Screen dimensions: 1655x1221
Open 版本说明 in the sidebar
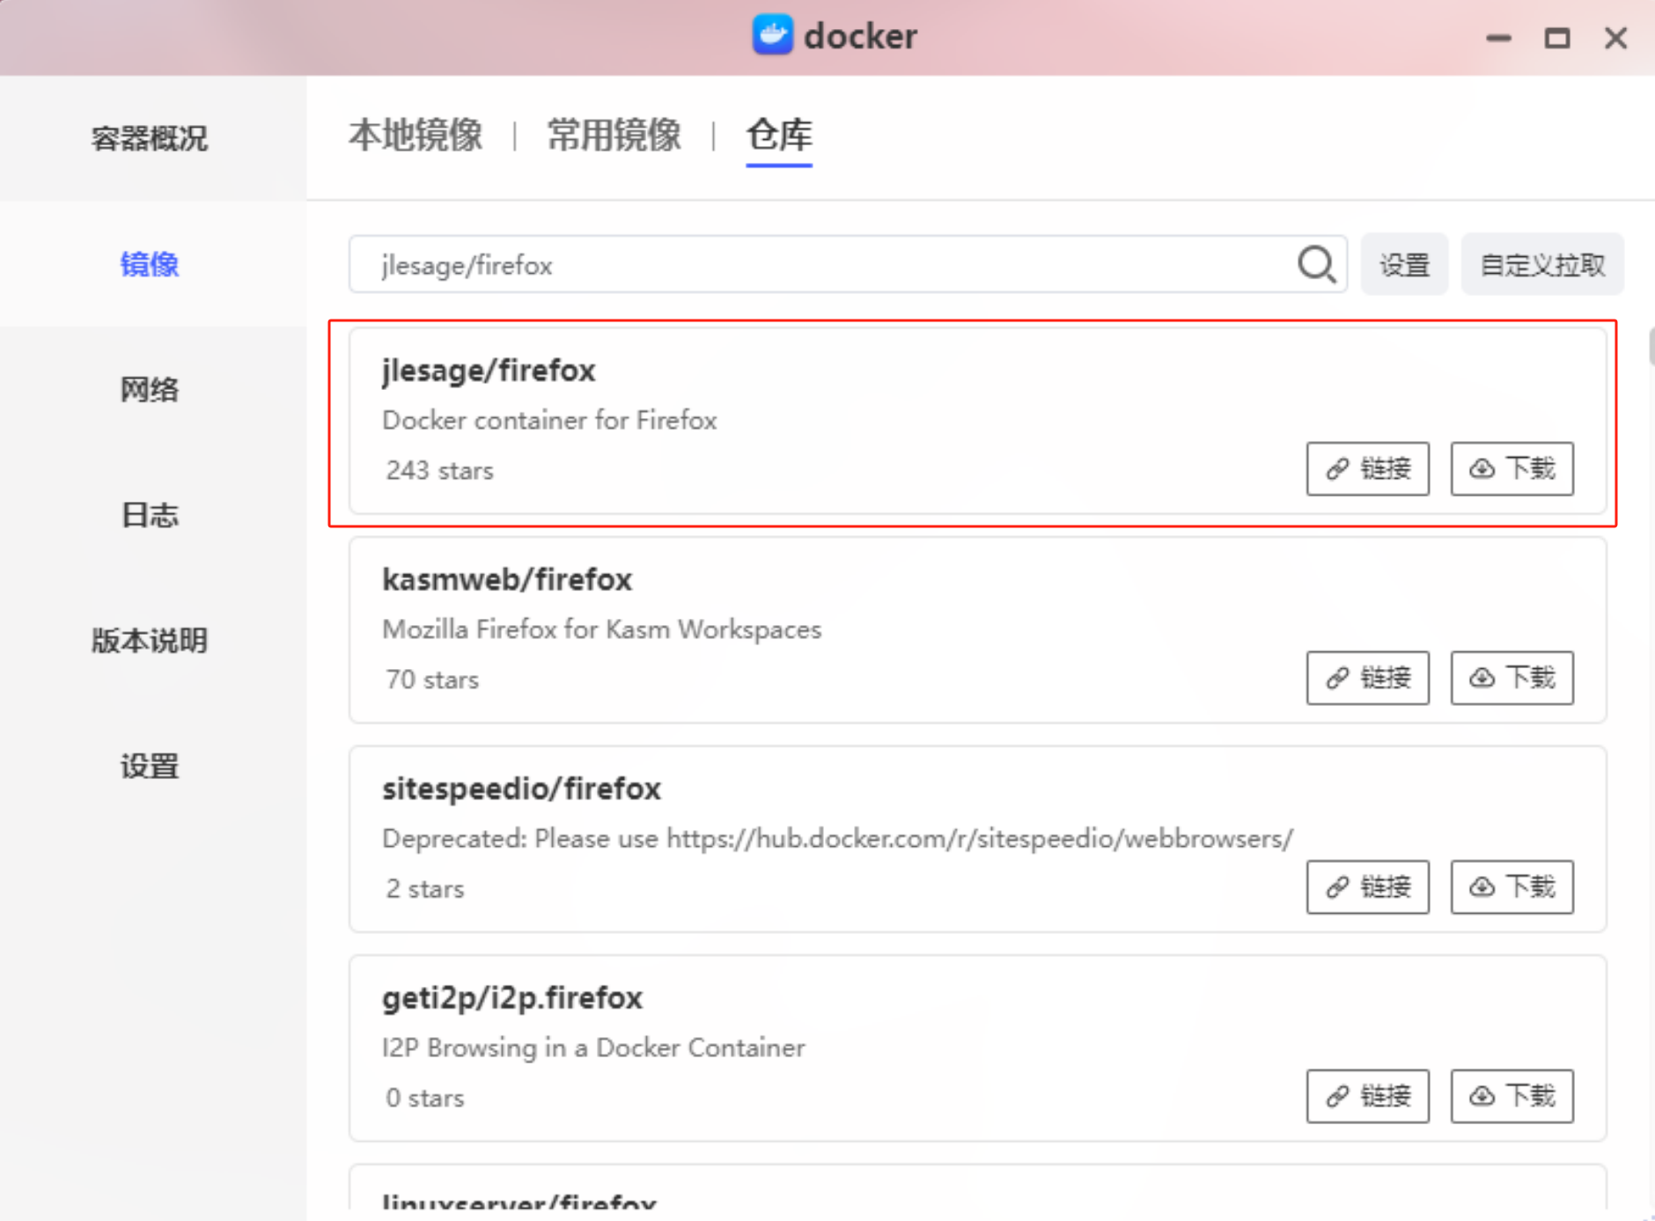coord(150,640)
